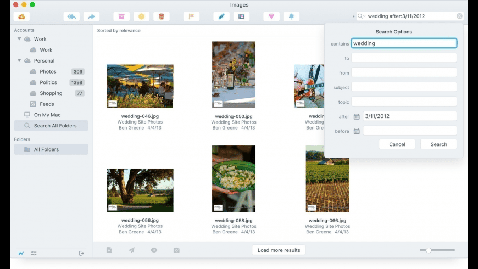Select the All Folders entry
Screen dimensions: 478x269
[51, 149]
